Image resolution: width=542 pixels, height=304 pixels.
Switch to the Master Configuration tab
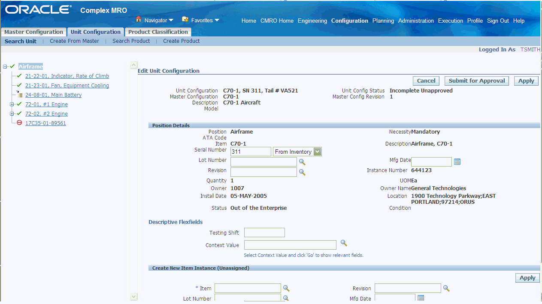coord(33,32)
